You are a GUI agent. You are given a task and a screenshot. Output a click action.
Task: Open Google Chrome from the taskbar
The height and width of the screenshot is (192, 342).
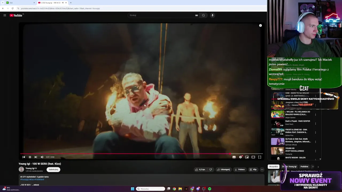[x=174, y=189]
